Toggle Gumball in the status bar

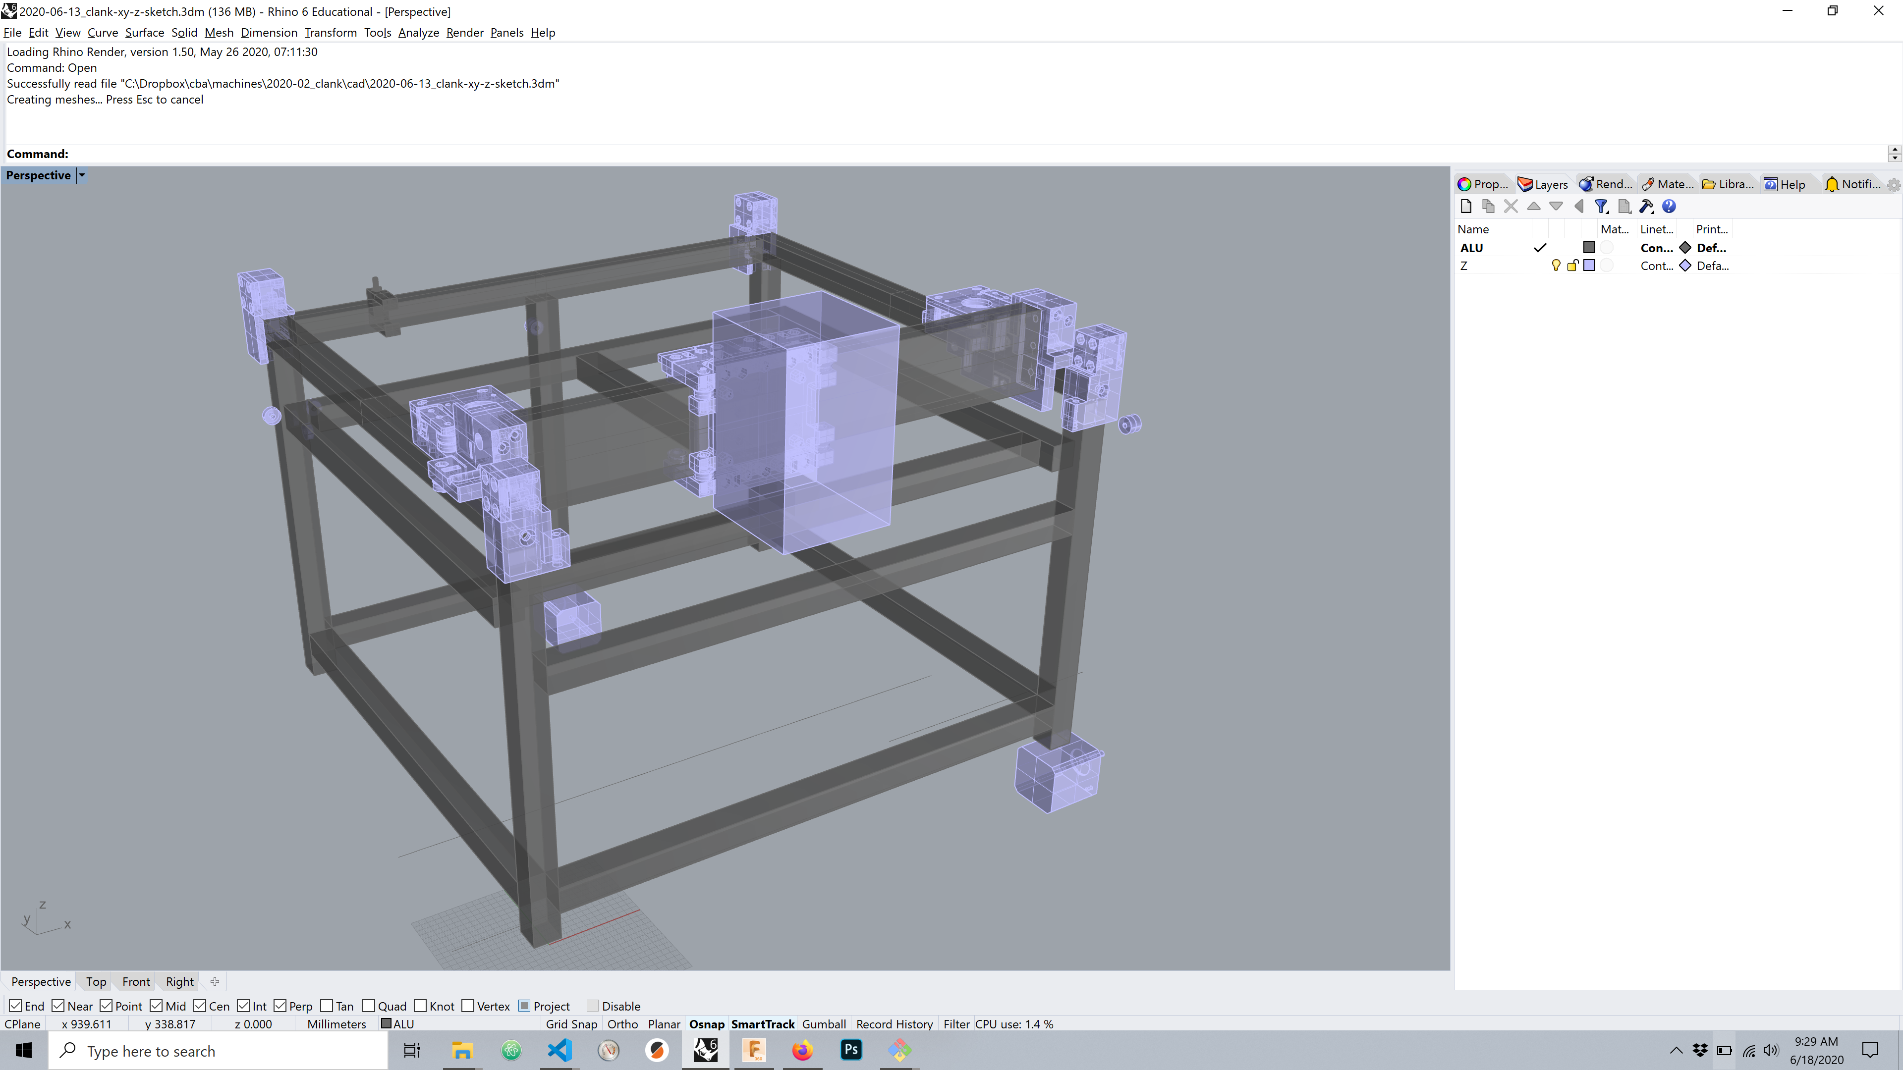(x=824, y=1024)
